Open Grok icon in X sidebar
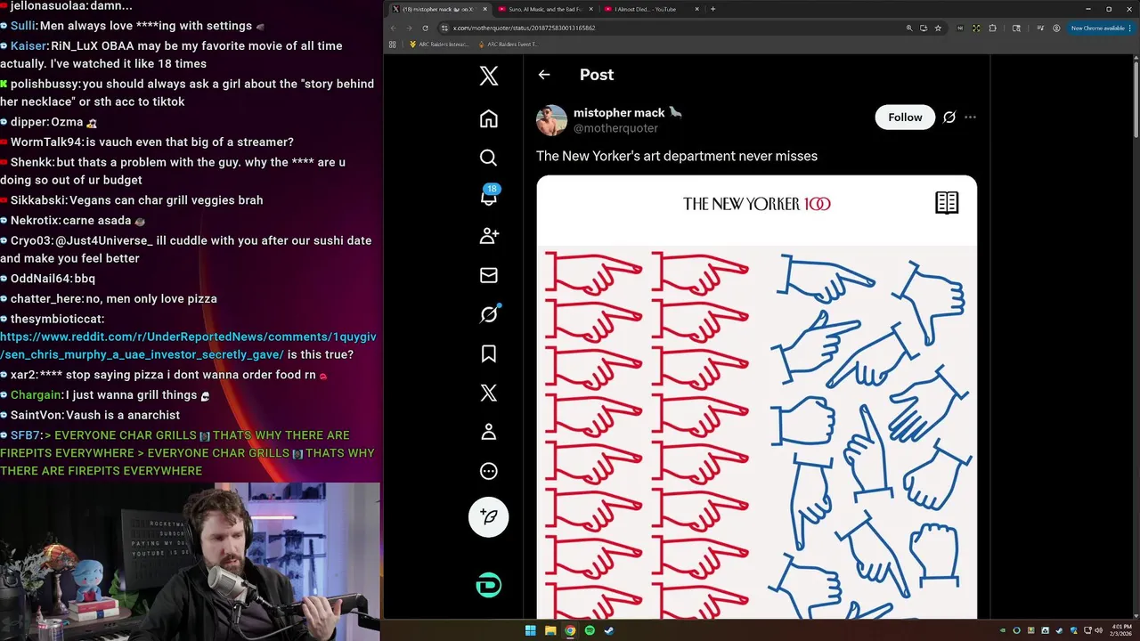Image resolution: width=1140 pixels, height=641 pixels. point(489,313)
